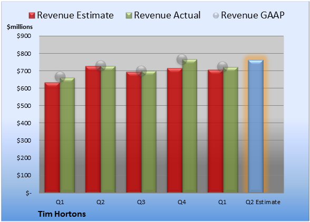Screen dimensions: 310x222
Task: Select the green Q2 Revenue Actual bar
Action: pos(108,129)
